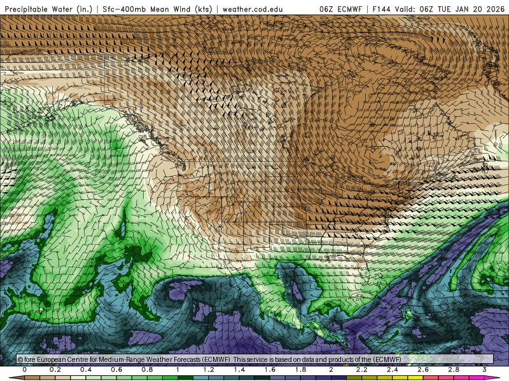This screenshot has width=509, height=381.
Task: Click the colorbar label '1'
Action: tap(178, 370)
